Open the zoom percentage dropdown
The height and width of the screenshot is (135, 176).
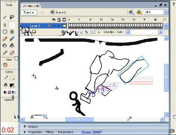(166, 12)
